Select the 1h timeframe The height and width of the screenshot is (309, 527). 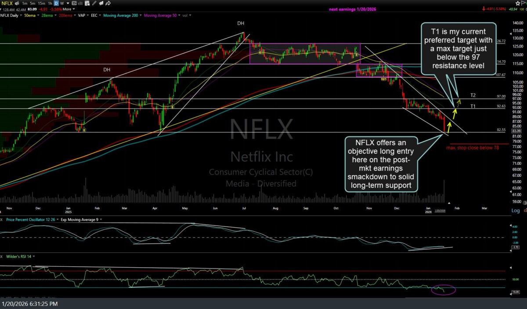coord(50,4)
